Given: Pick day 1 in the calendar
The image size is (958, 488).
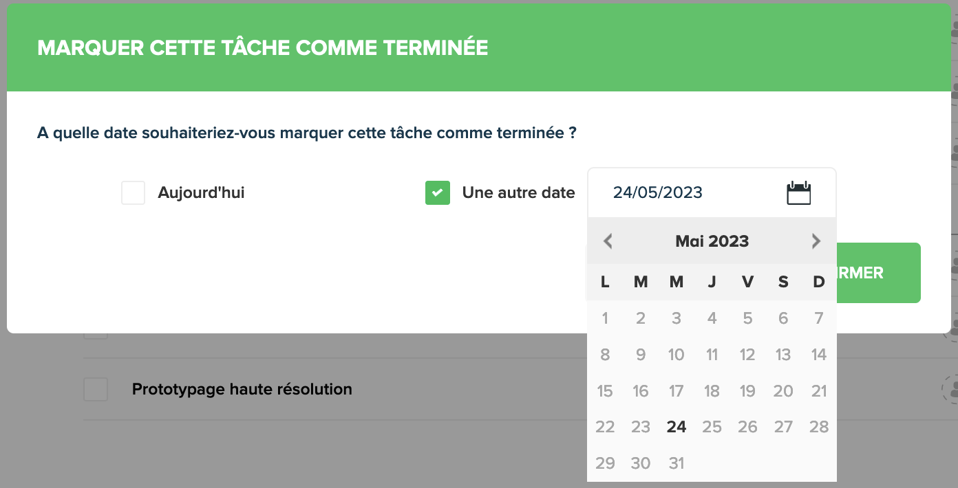Looking at the screenshot, I should tap(605, 318).
